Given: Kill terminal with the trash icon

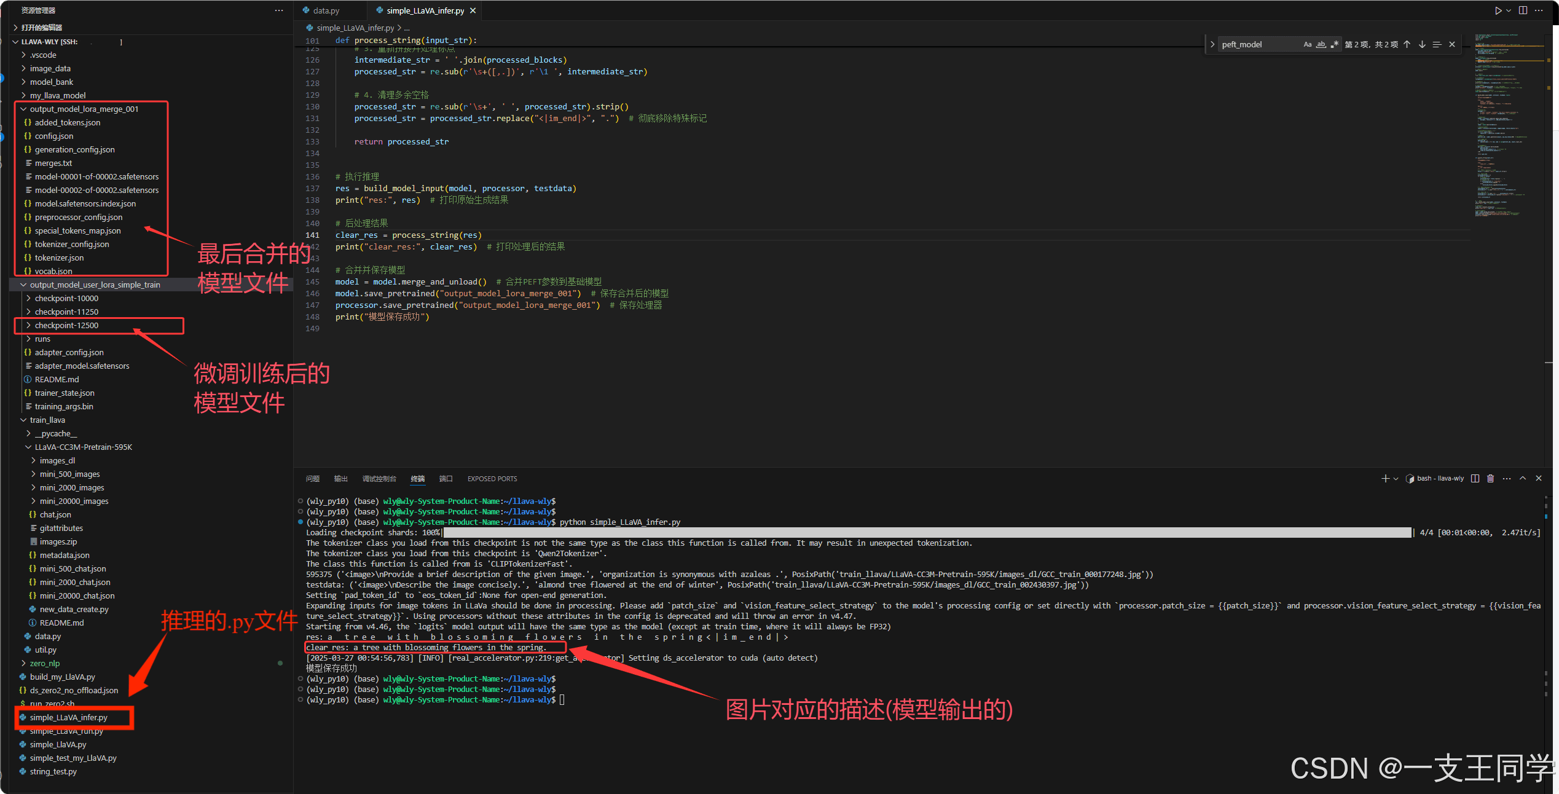Looking at the screenshot, I should (1490, 478).
